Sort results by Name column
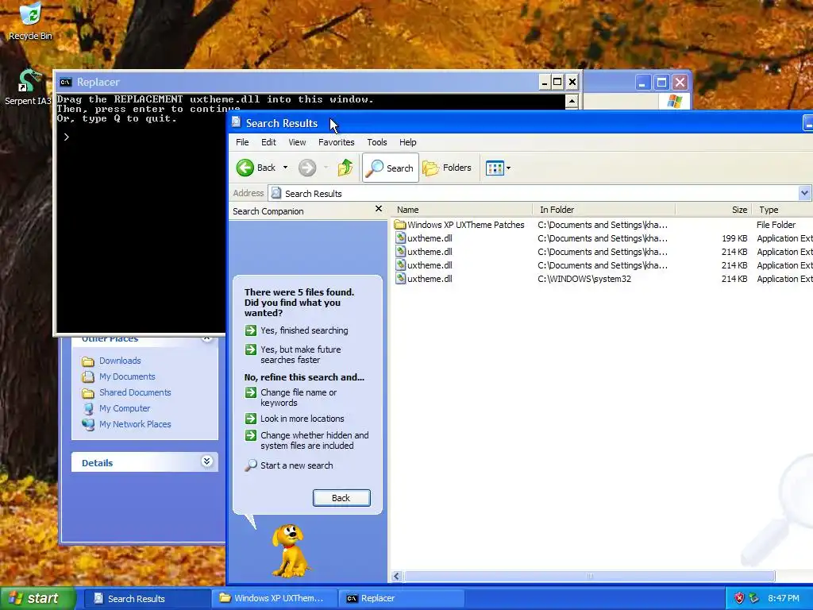 coord(462,210)
